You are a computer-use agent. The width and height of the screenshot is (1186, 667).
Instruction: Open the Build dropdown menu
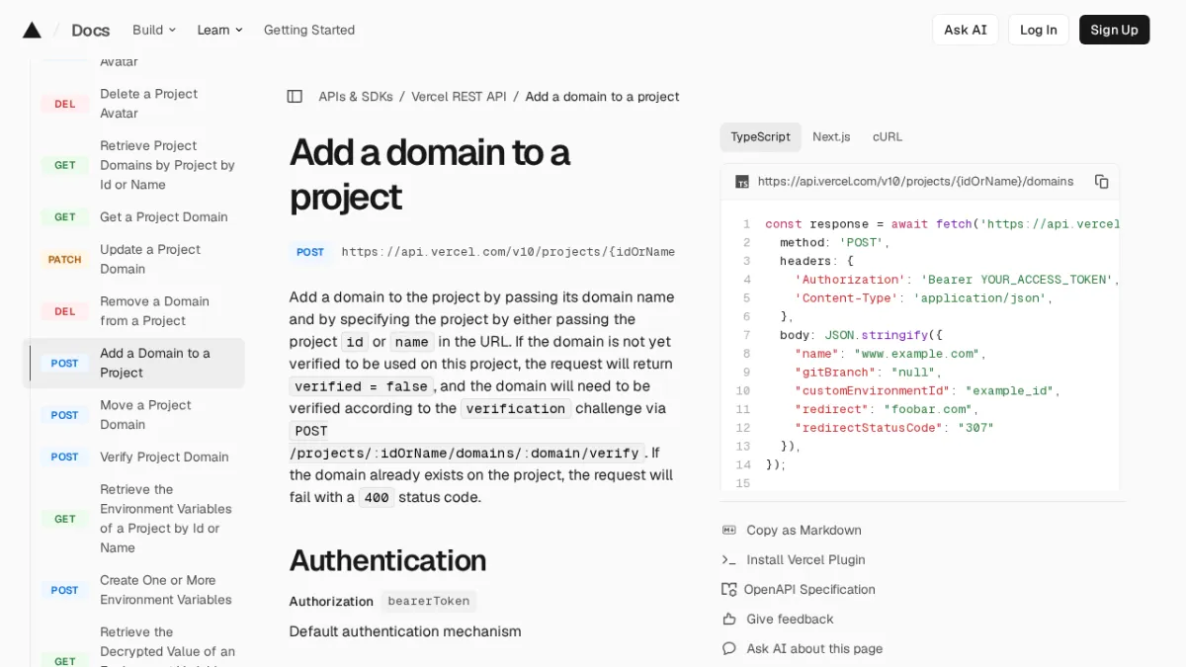[154, 30]
